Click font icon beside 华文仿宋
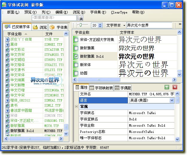Viewport: 187px width, 155px height. [x=7, y=55]
